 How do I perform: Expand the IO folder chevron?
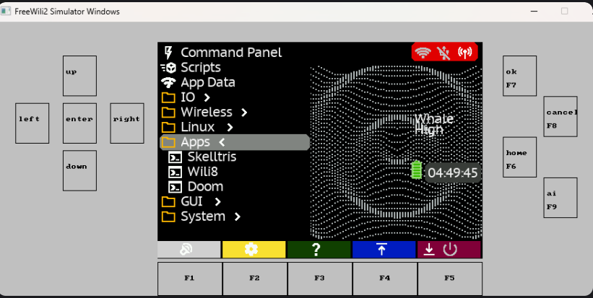207,98
